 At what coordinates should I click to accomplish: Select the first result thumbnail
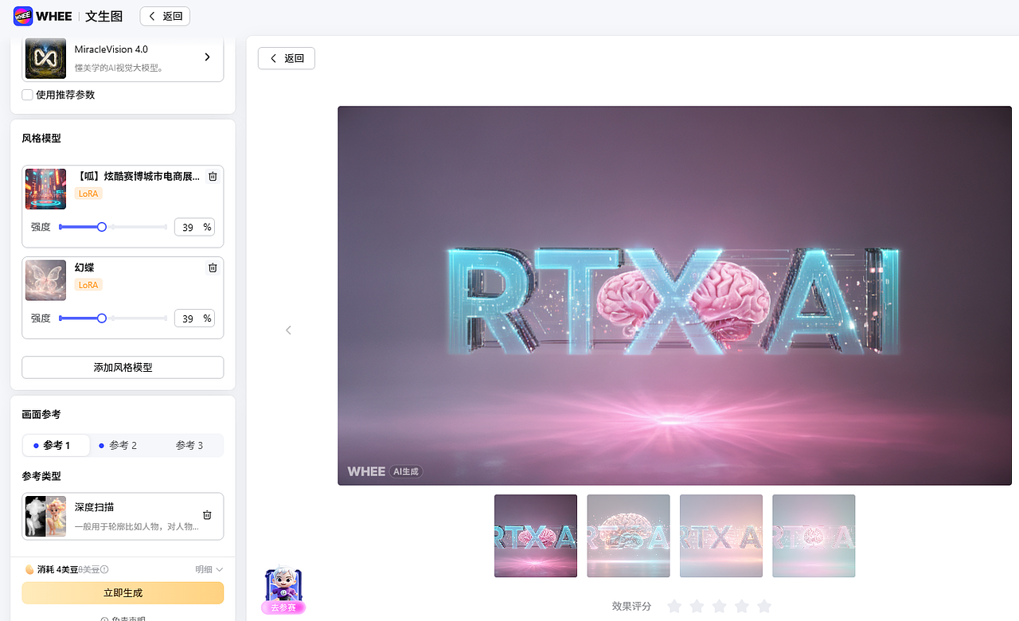[536, 536]
